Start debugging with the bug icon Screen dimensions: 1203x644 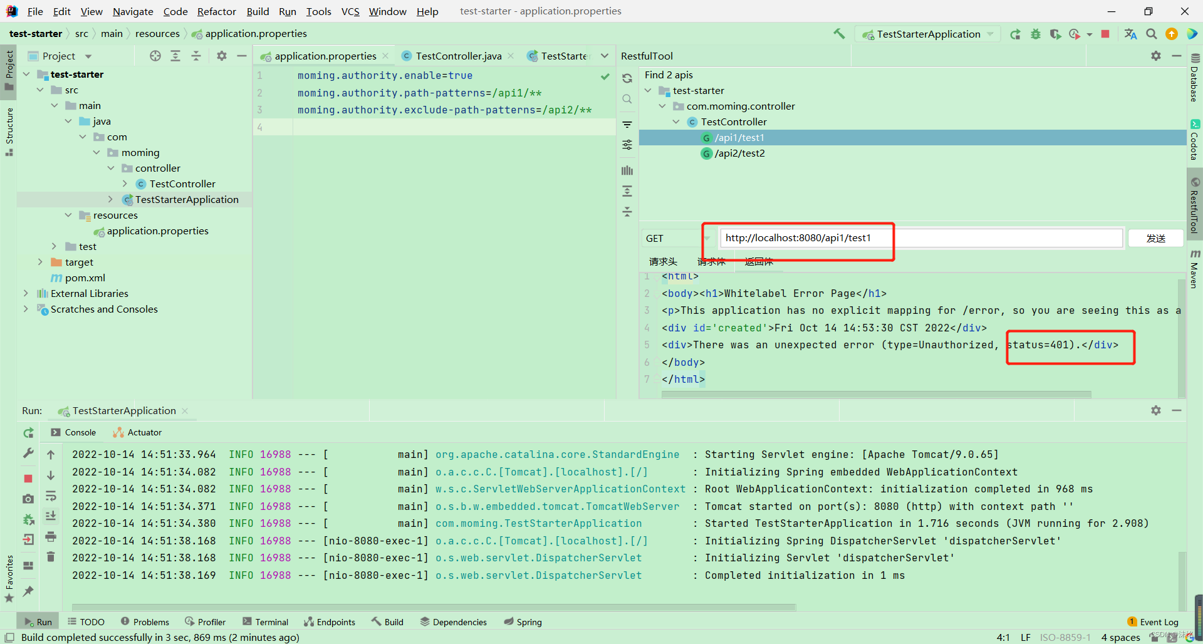(x=1035, y=34)
